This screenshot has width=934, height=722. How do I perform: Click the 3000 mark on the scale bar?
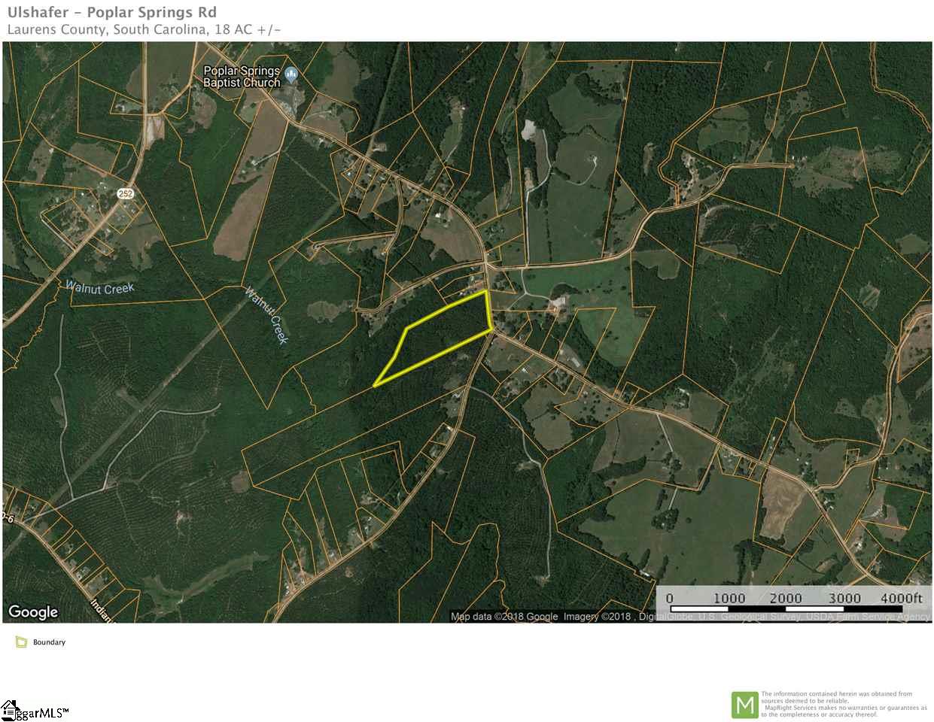point(844,598)
